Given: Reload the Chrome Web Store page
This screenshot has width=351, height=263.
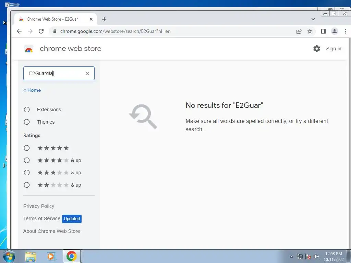Looking at the screenshot, I should point(41,31).
